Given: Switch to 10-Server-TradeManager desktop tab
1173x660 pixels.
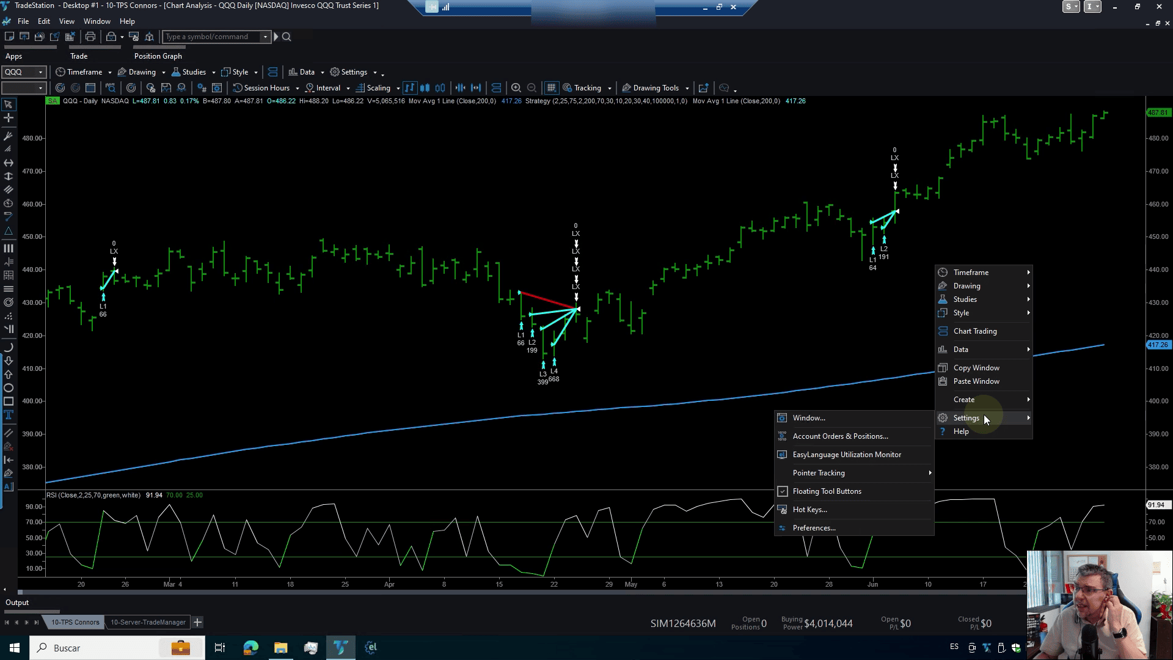Looking at the screenshot, I should point(148,622).
